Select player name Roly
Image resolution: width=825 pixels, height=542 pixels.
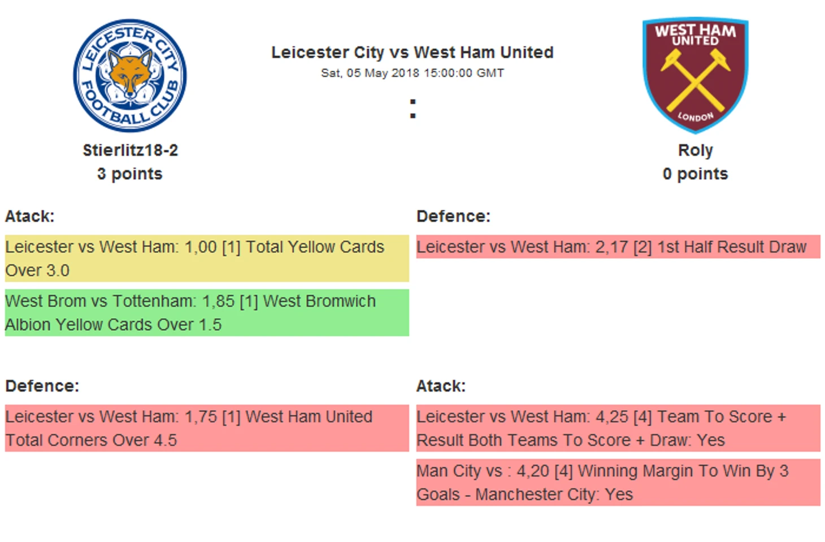(x=695, y=150)
